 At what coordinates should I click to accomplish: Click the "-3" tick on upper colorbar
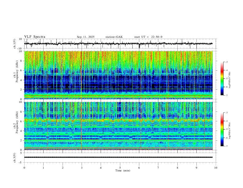[x=226, y=62]
